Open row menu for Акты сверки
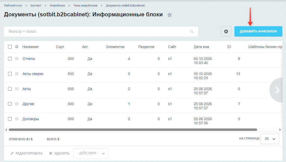Viewport: 286px width, 162px height. pyautogui.click(x=17, y=74)
